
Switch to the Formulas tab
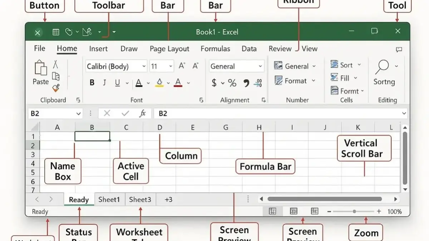215,49
